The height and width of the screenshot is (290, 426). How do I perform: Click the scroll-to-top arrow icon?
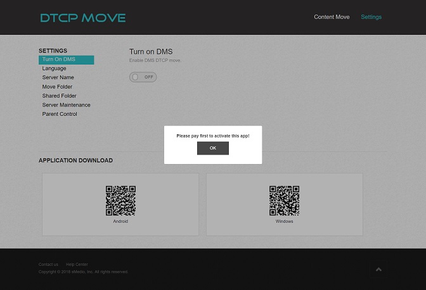pos(378,270)
